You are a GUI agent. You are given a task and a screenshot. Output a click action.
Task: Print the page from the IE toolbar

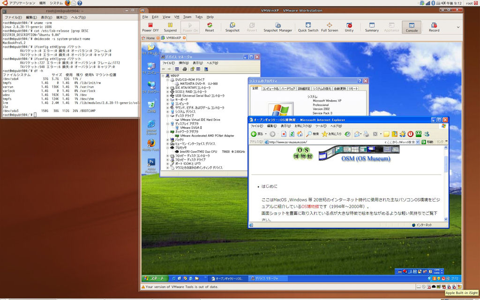pyautogui.click(x=366, y=134)
